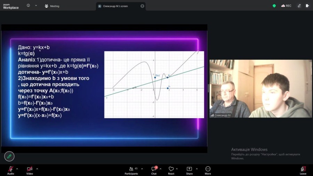Screen dimensions: 313x176
Task: Click the "k=tg(α)" text line
Action: coord(26,54)
